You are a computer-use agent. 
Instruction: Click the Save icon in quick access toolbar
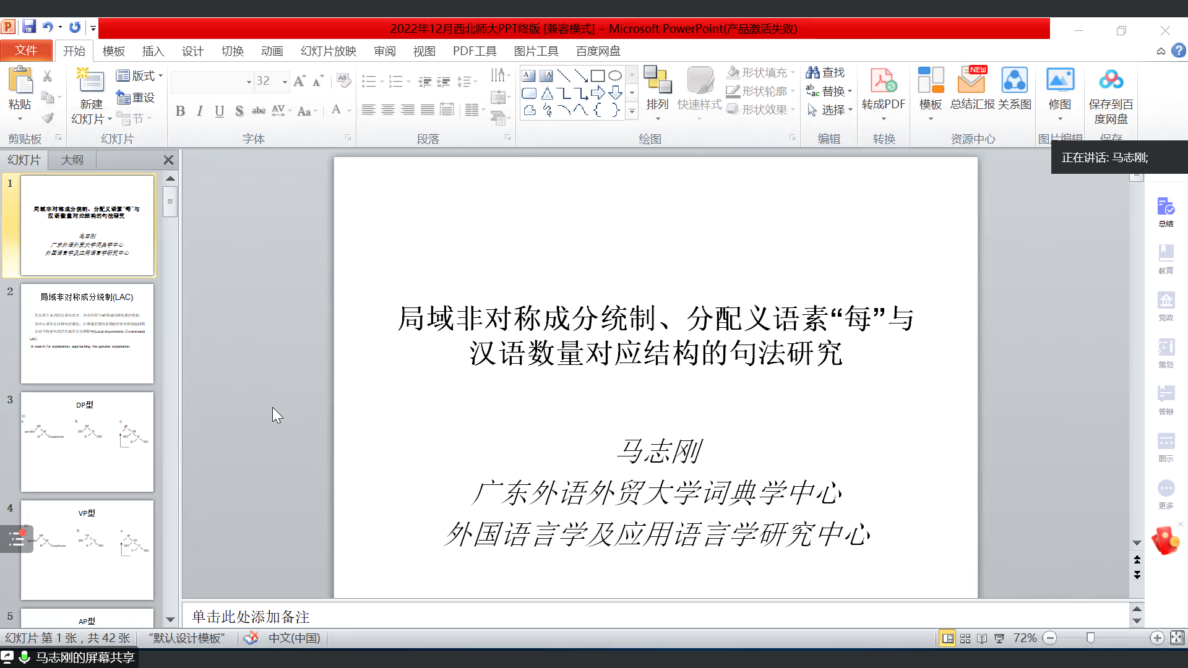[28, 27]
